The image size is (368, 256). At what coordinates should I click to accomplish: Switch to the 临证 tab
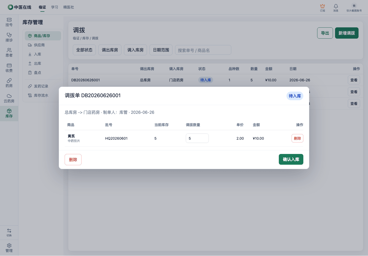42,7
